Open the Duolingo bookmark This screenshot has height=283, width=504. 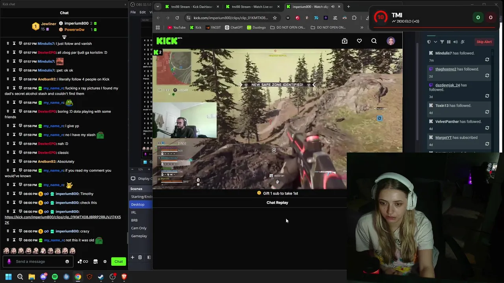coord(256,28)
